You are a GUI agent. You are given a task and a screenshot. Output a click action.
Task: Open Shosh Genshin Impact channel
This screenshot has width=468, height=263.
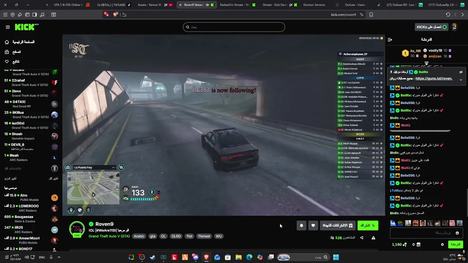31,136
